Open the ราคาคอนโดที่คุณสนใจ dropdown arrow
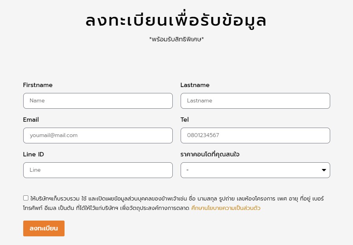The height and width of the screenshot is (245, 353). (324, 170)
